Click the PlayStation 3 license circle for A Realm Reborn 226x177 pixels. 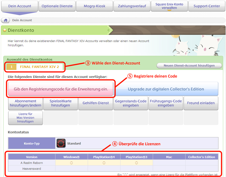click(x=136, y=163)
